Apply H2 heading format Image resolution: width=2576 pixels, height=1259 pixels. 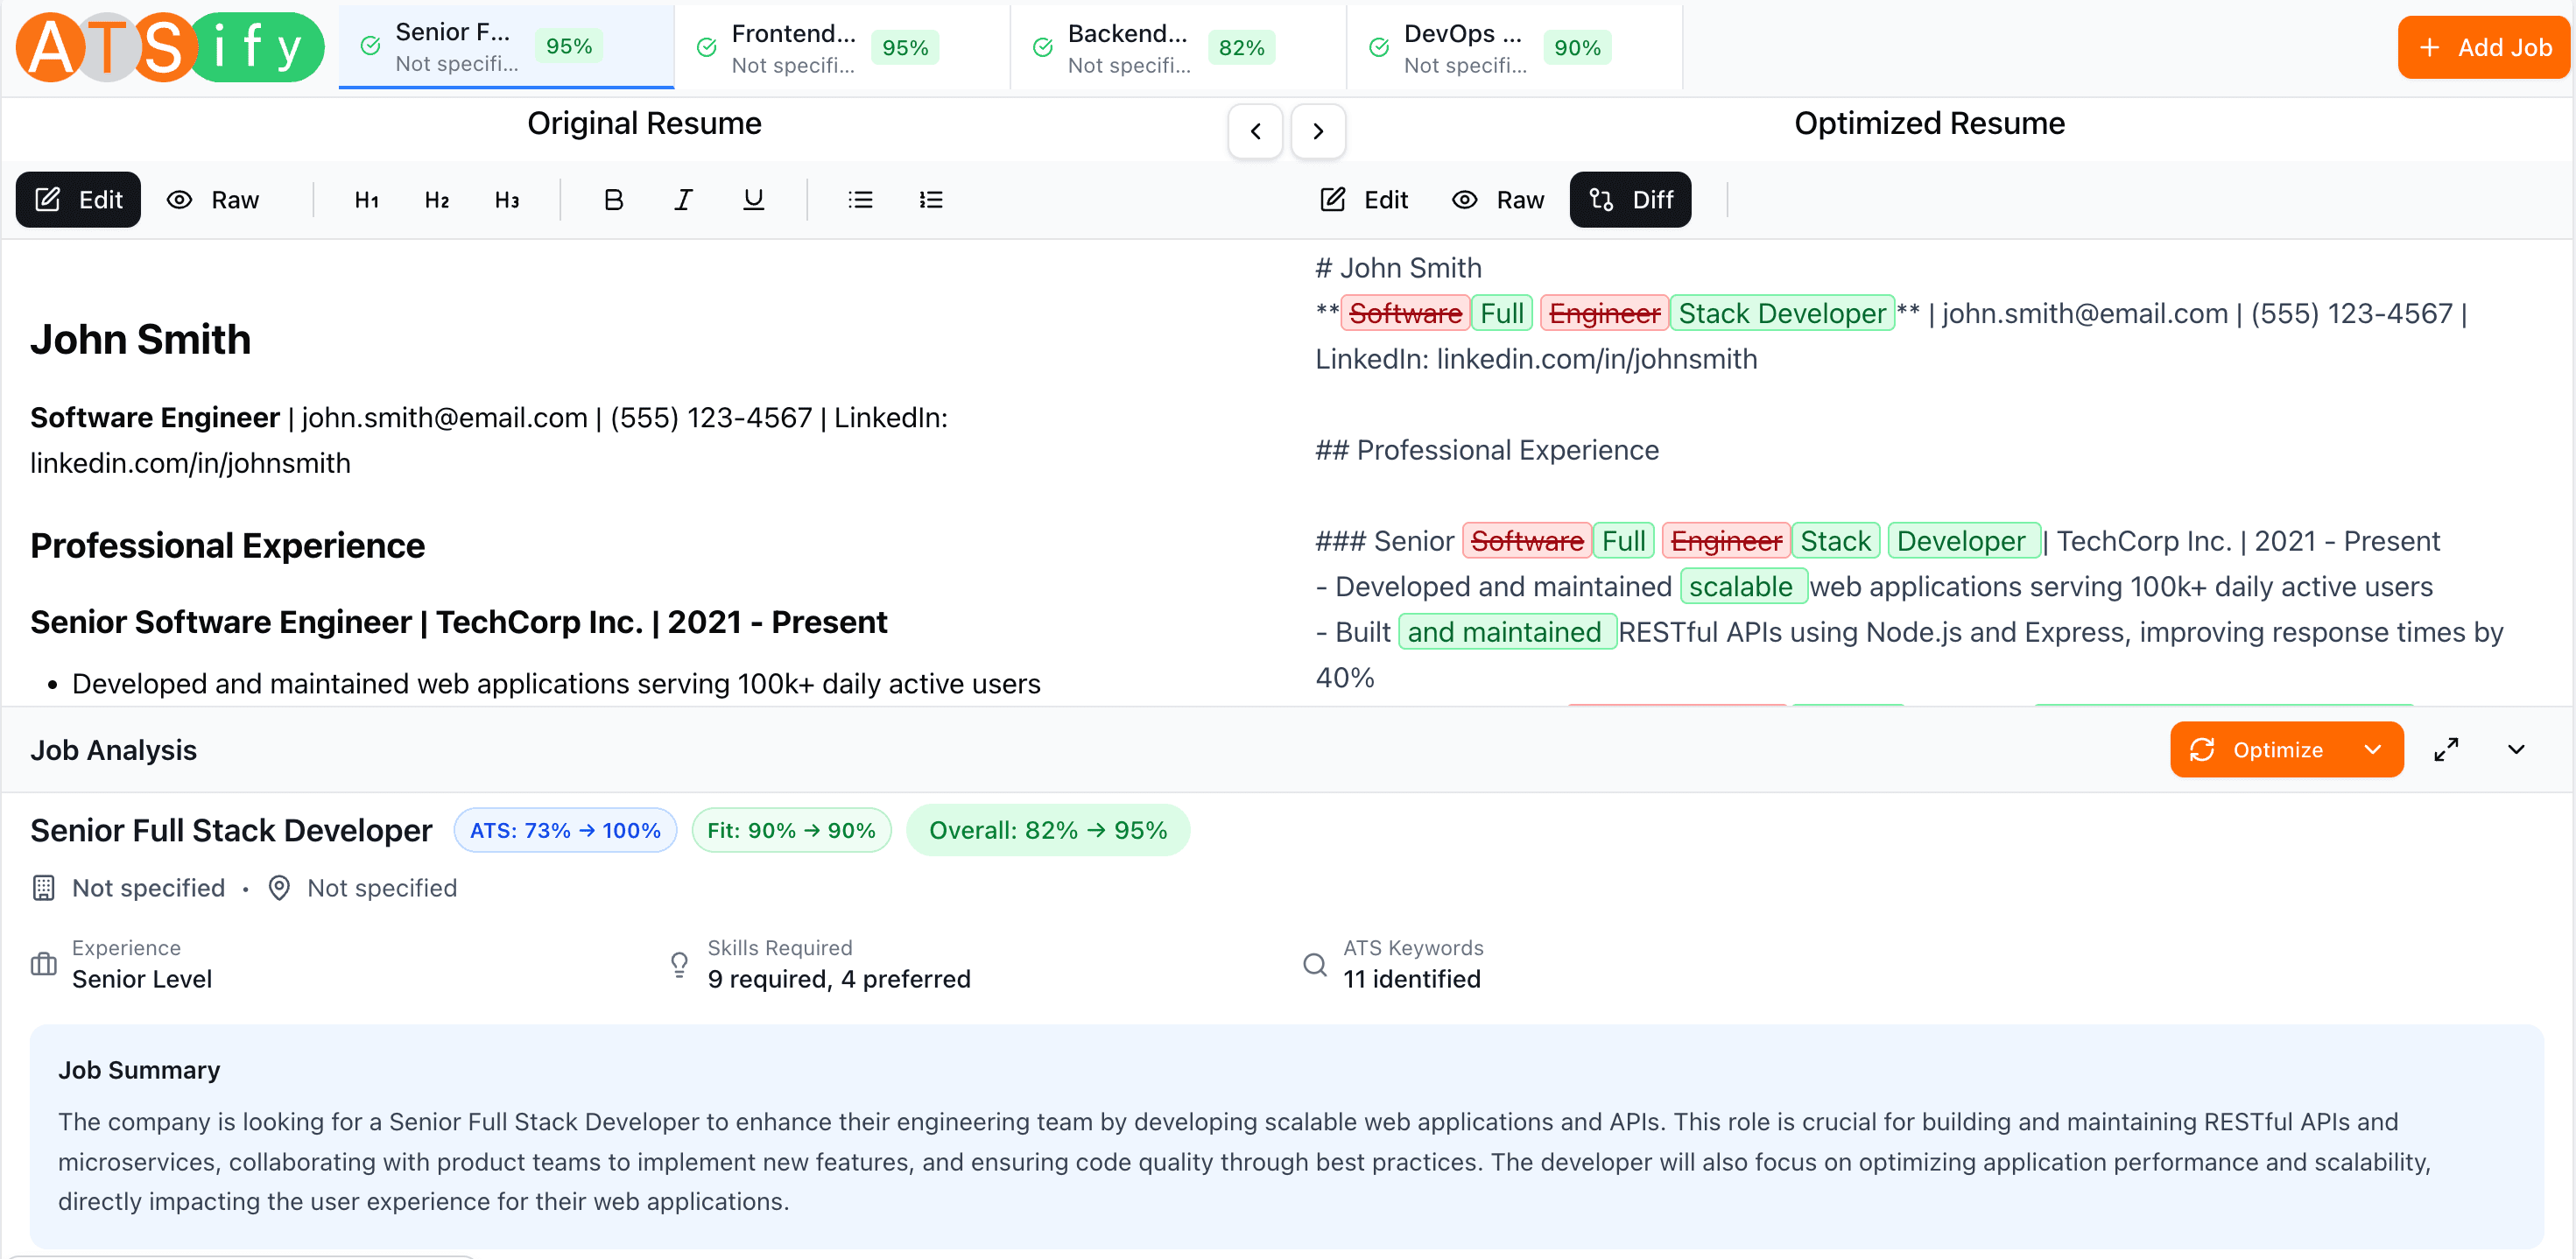[x=436, y=200]
